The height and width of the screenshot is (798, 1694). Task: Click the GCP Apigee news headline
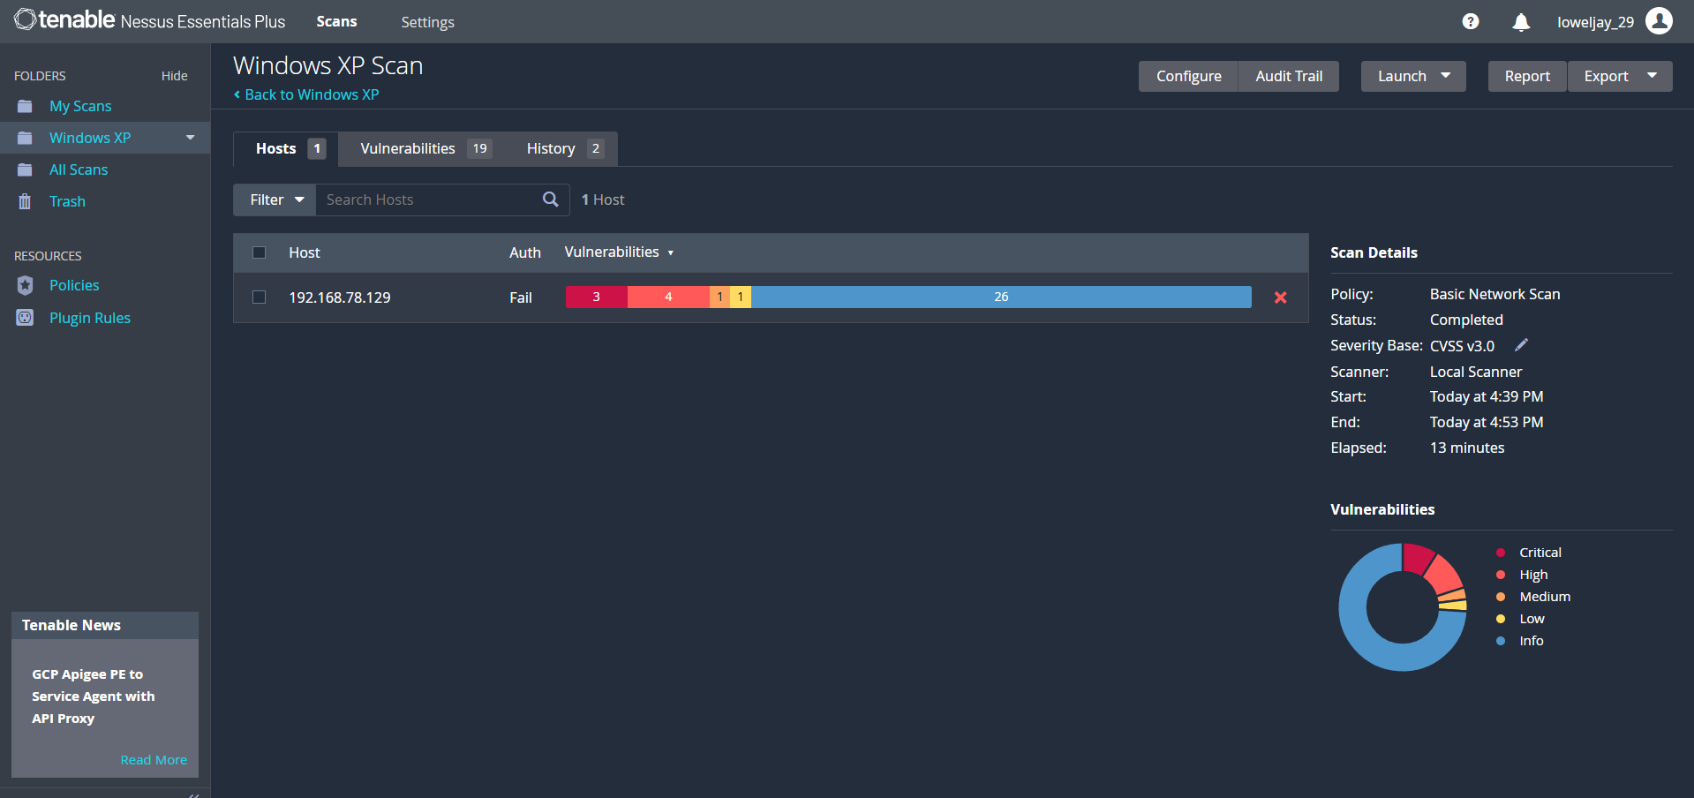point(94,696)
